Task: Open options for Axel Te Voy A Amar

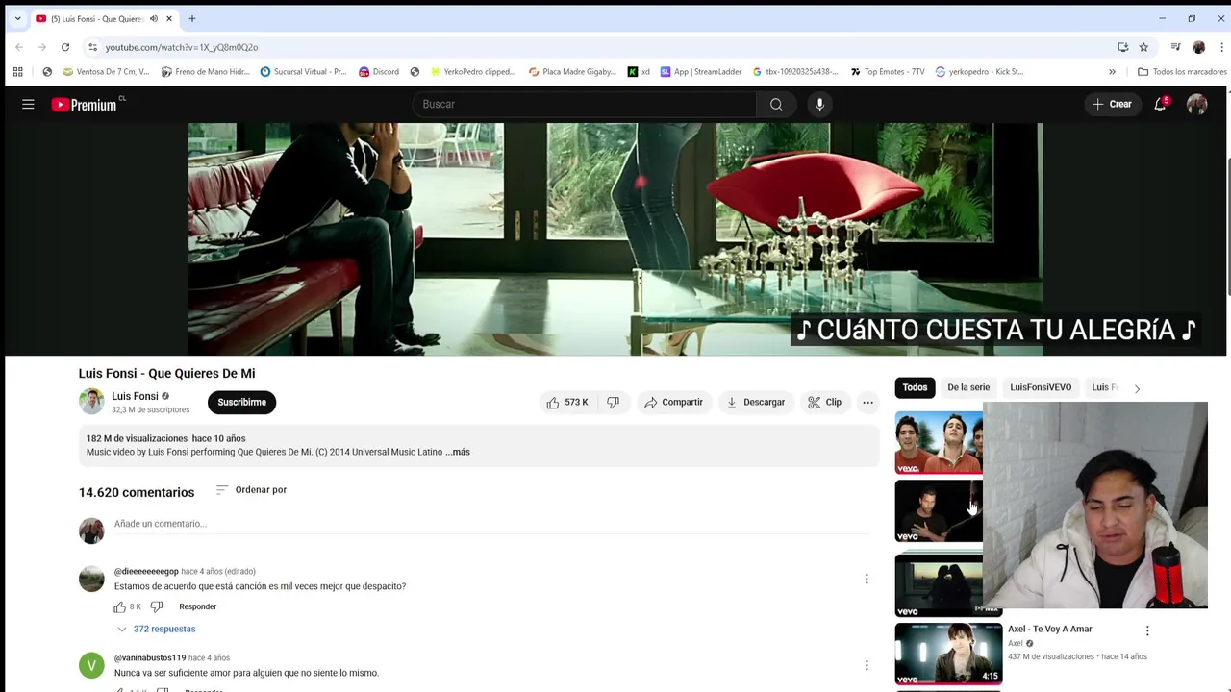Action: coord(1147,630)
